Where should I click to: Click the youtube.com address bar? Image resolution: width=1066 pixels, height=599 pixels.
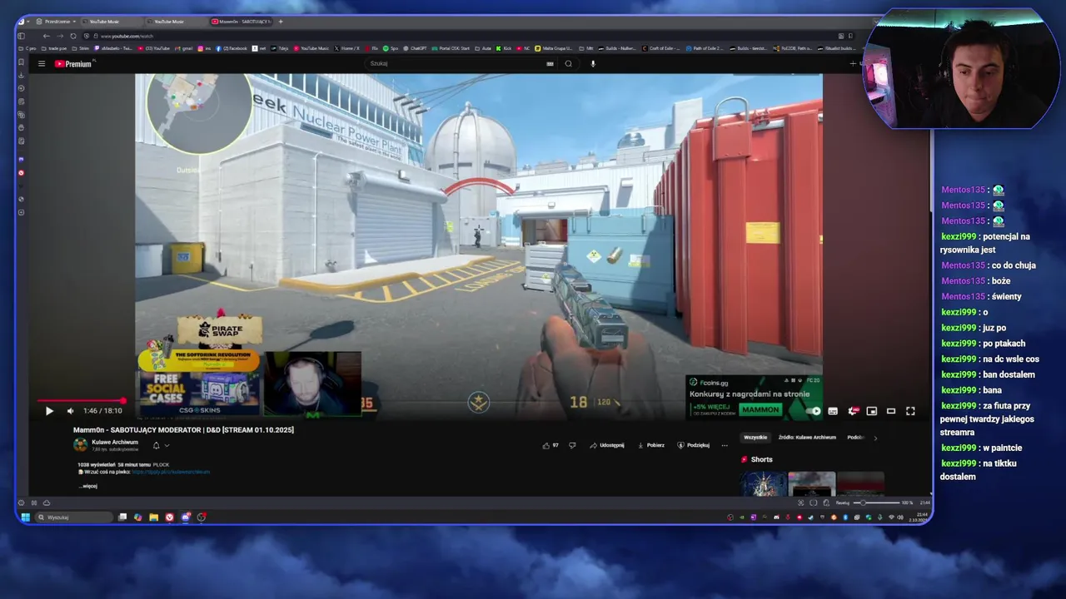[x=466, y=36]
